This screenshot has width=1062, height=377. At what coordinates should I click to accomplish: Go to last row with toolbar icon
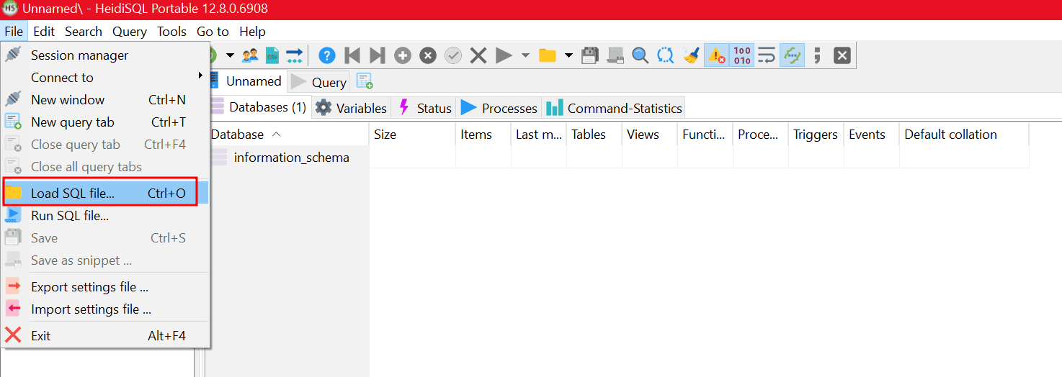[x=377, y=55]
